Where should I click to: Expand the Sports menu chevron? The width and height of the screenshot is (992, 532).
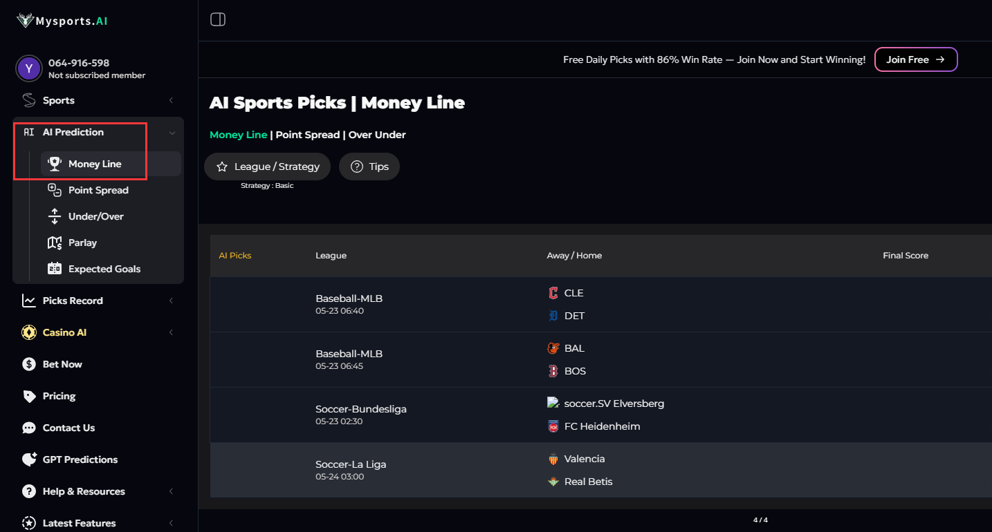(171, 100)
